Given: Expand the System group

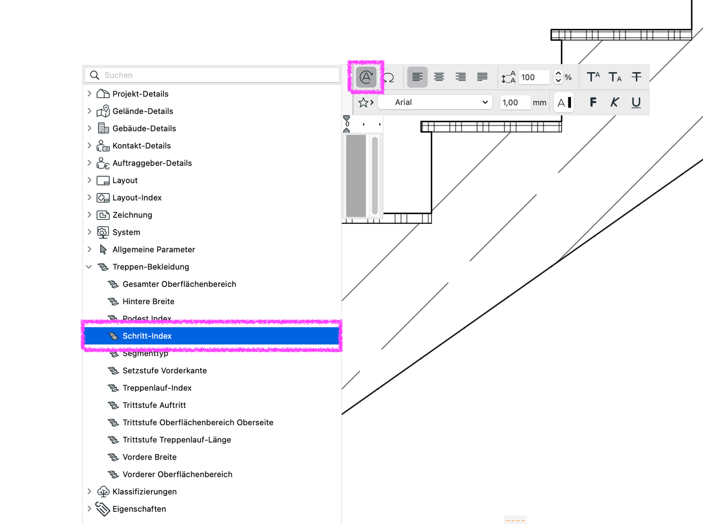Looking at the screenshot, I should 89,232.
